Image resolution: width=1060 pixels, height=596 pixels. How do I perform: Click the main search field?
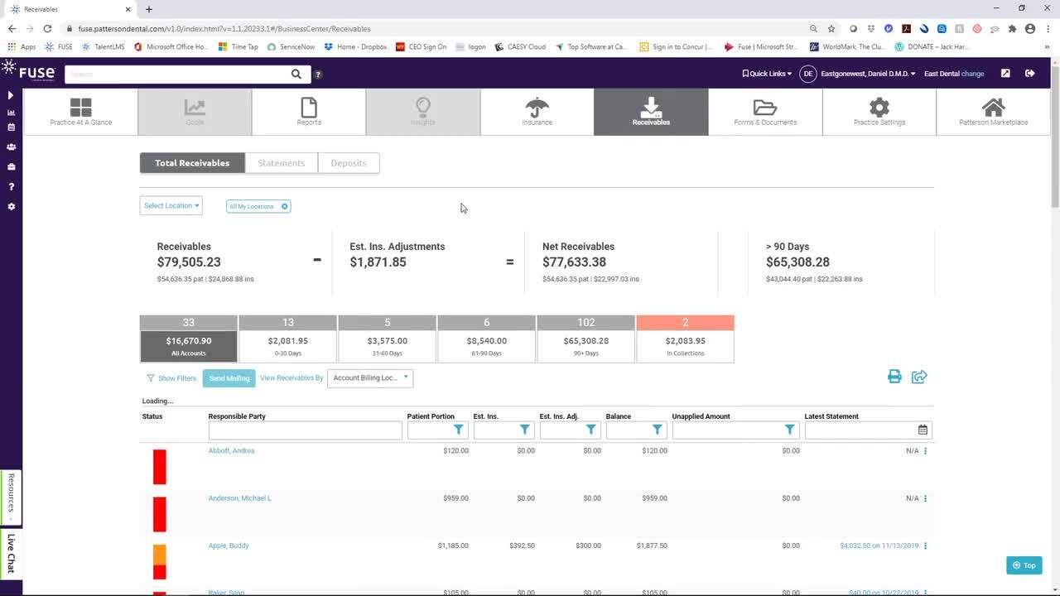(x=177, y=74)
